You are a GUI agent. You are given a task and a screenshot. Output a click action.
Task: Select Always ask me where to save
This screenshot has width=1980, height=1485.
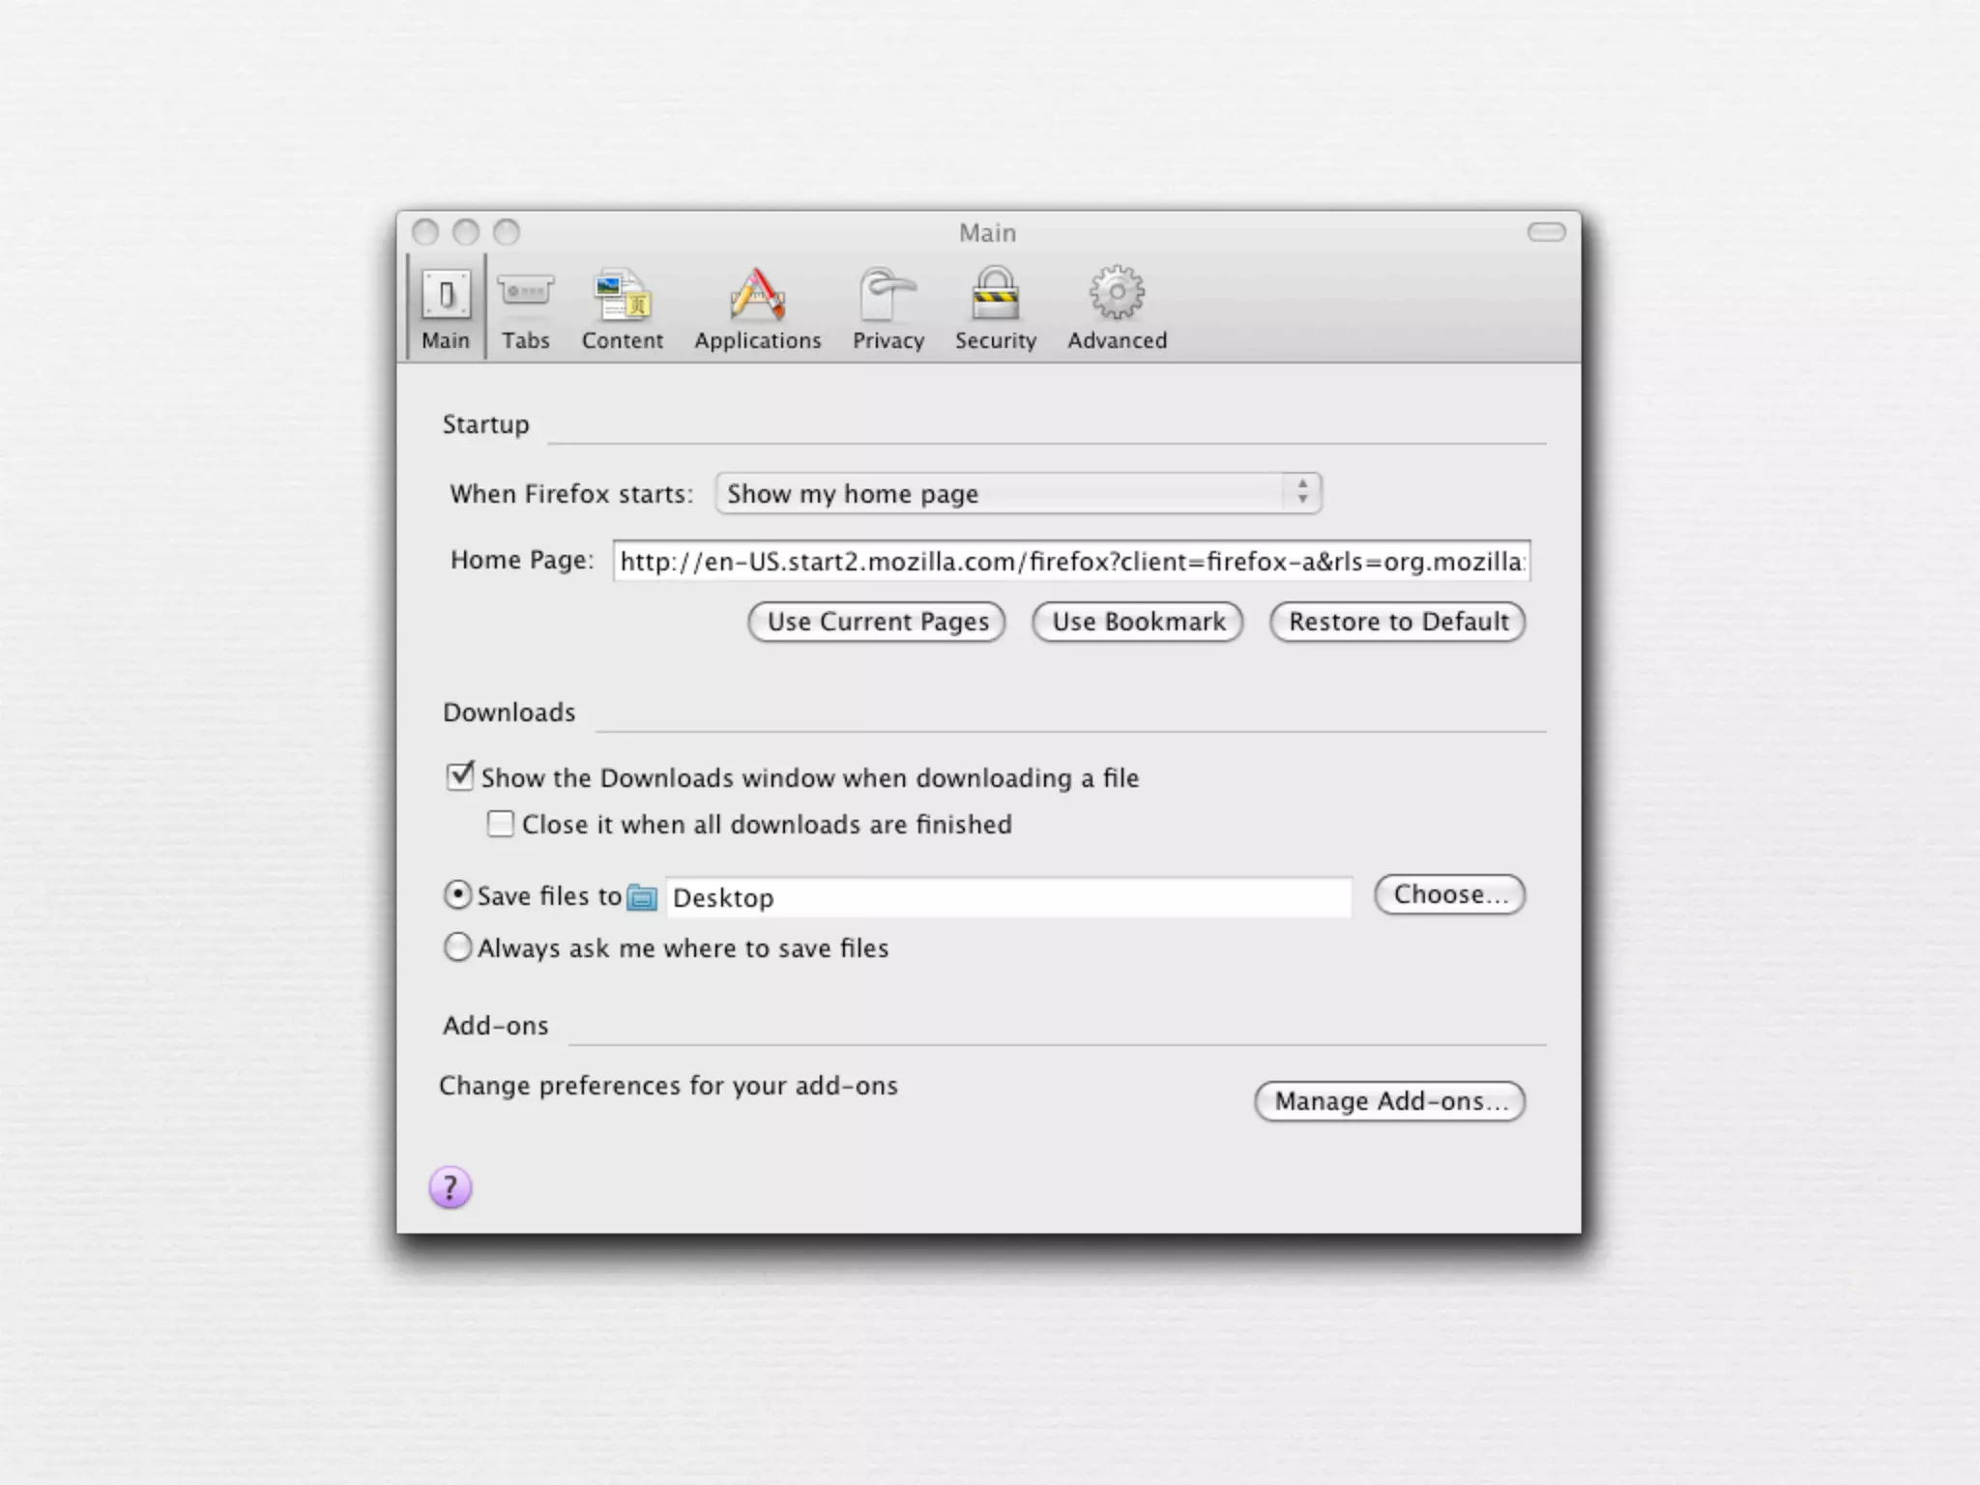pos(458,946)
